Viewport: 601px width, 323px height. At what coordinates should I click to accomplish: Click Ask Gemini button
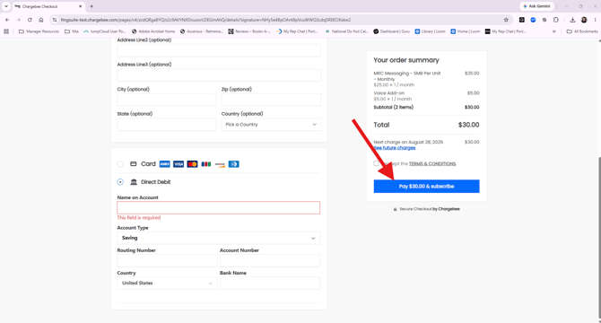536,6
